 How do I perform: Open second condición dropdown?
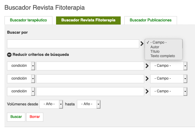pyautogui.click(x=21, y=79)
